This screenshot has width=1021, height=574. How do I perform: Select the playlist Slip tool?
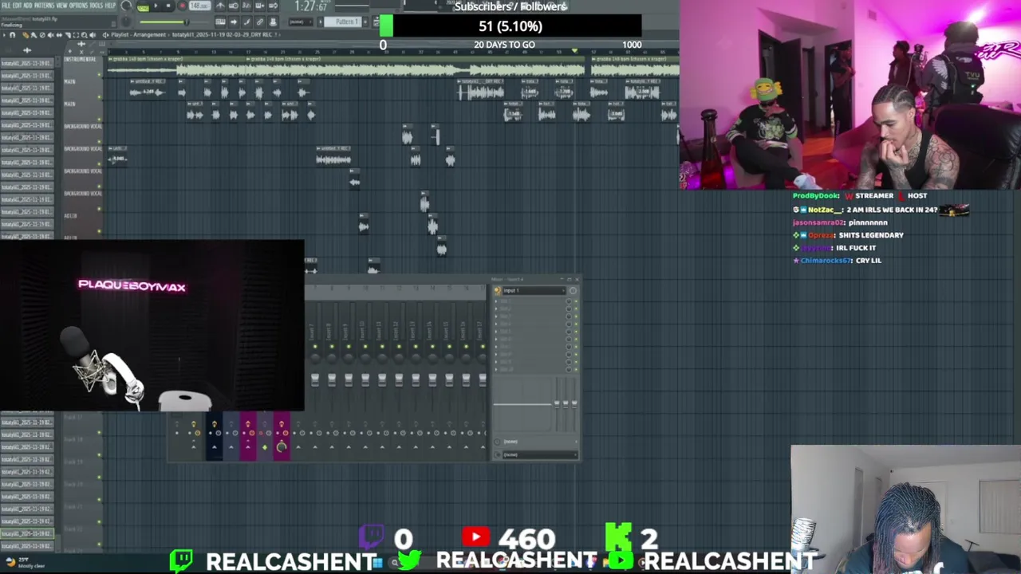tap(59, 35)
